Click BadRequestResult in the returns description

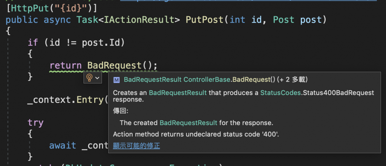pos(188,122)
